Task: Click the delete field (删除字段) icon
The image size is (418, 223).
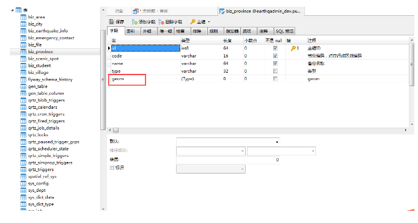Action: pyautogui.click(x=161, y=22)
